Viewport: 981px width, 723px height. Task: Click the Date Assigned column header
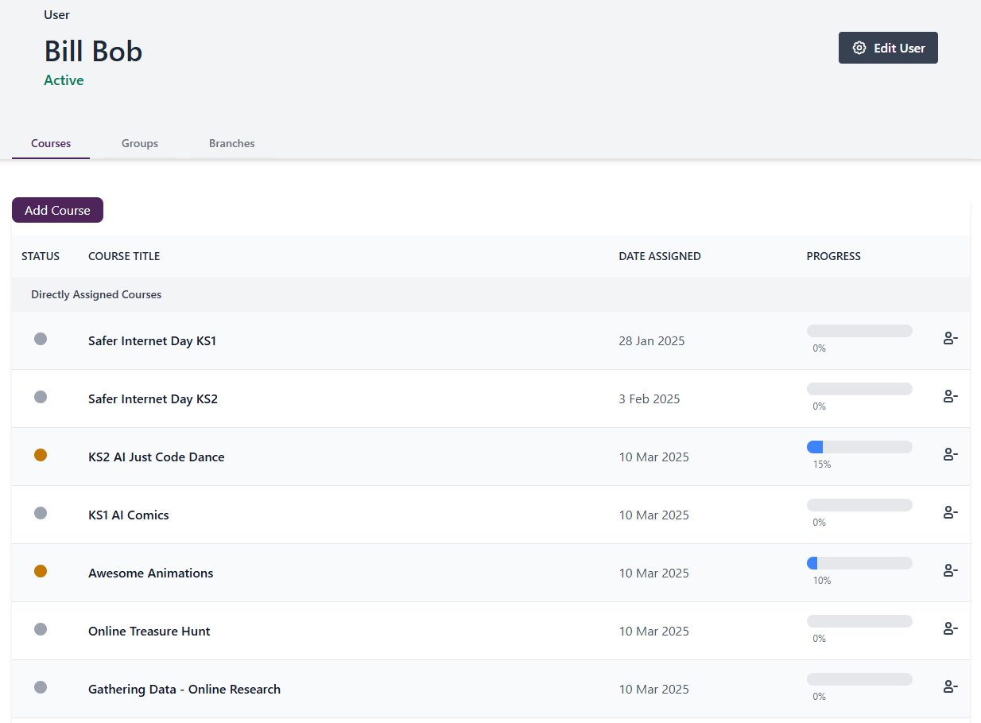point(660,256)
